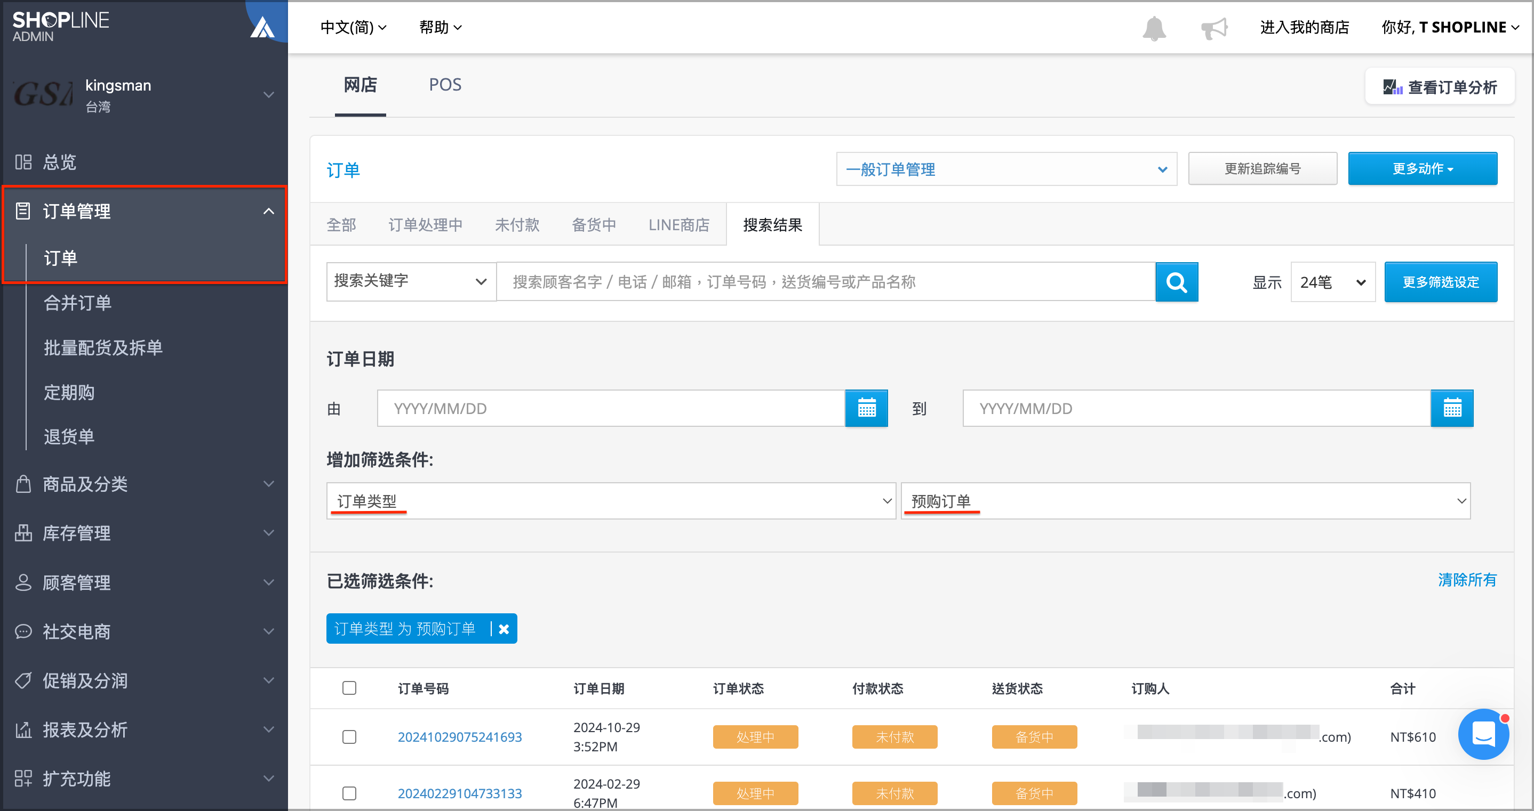
Task: Click the 更多筛选设定 button
Action: coord(1440,281)
